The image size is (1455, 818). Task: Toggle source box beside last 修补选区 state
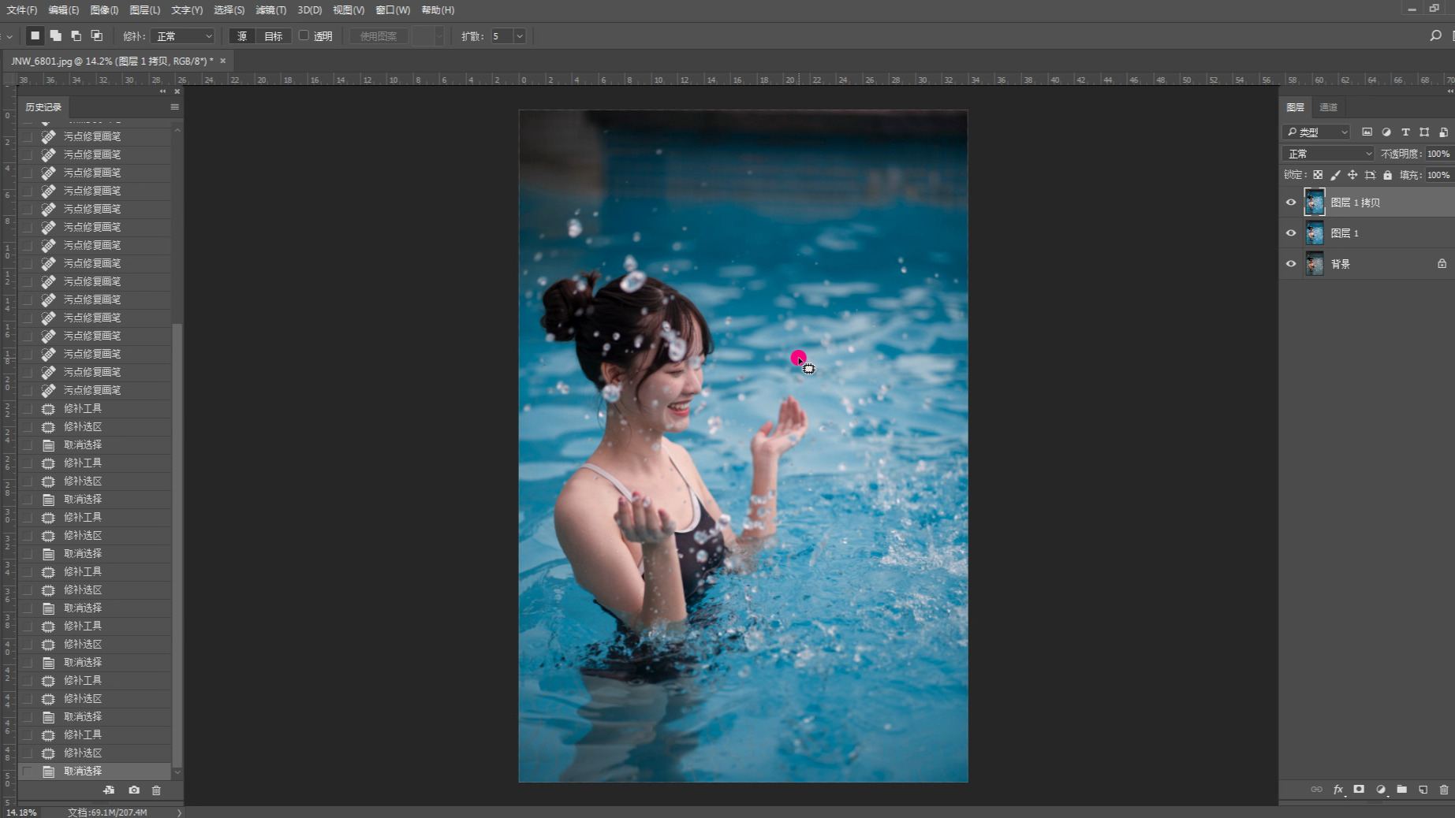pos(28,753)
